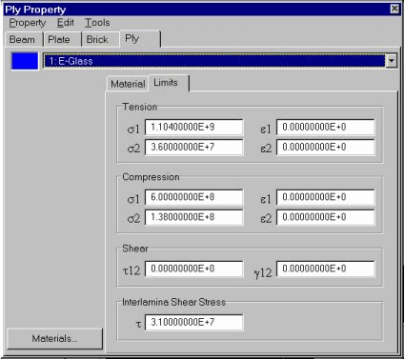Edit the Tension ε1 strain field
This screenshot has height=359, width=404.
point(326,128)
